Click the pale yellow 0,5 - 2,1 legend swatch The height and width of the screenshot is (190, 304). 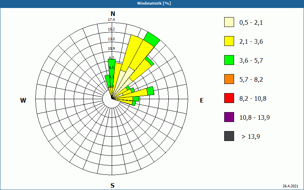(229, 22)
